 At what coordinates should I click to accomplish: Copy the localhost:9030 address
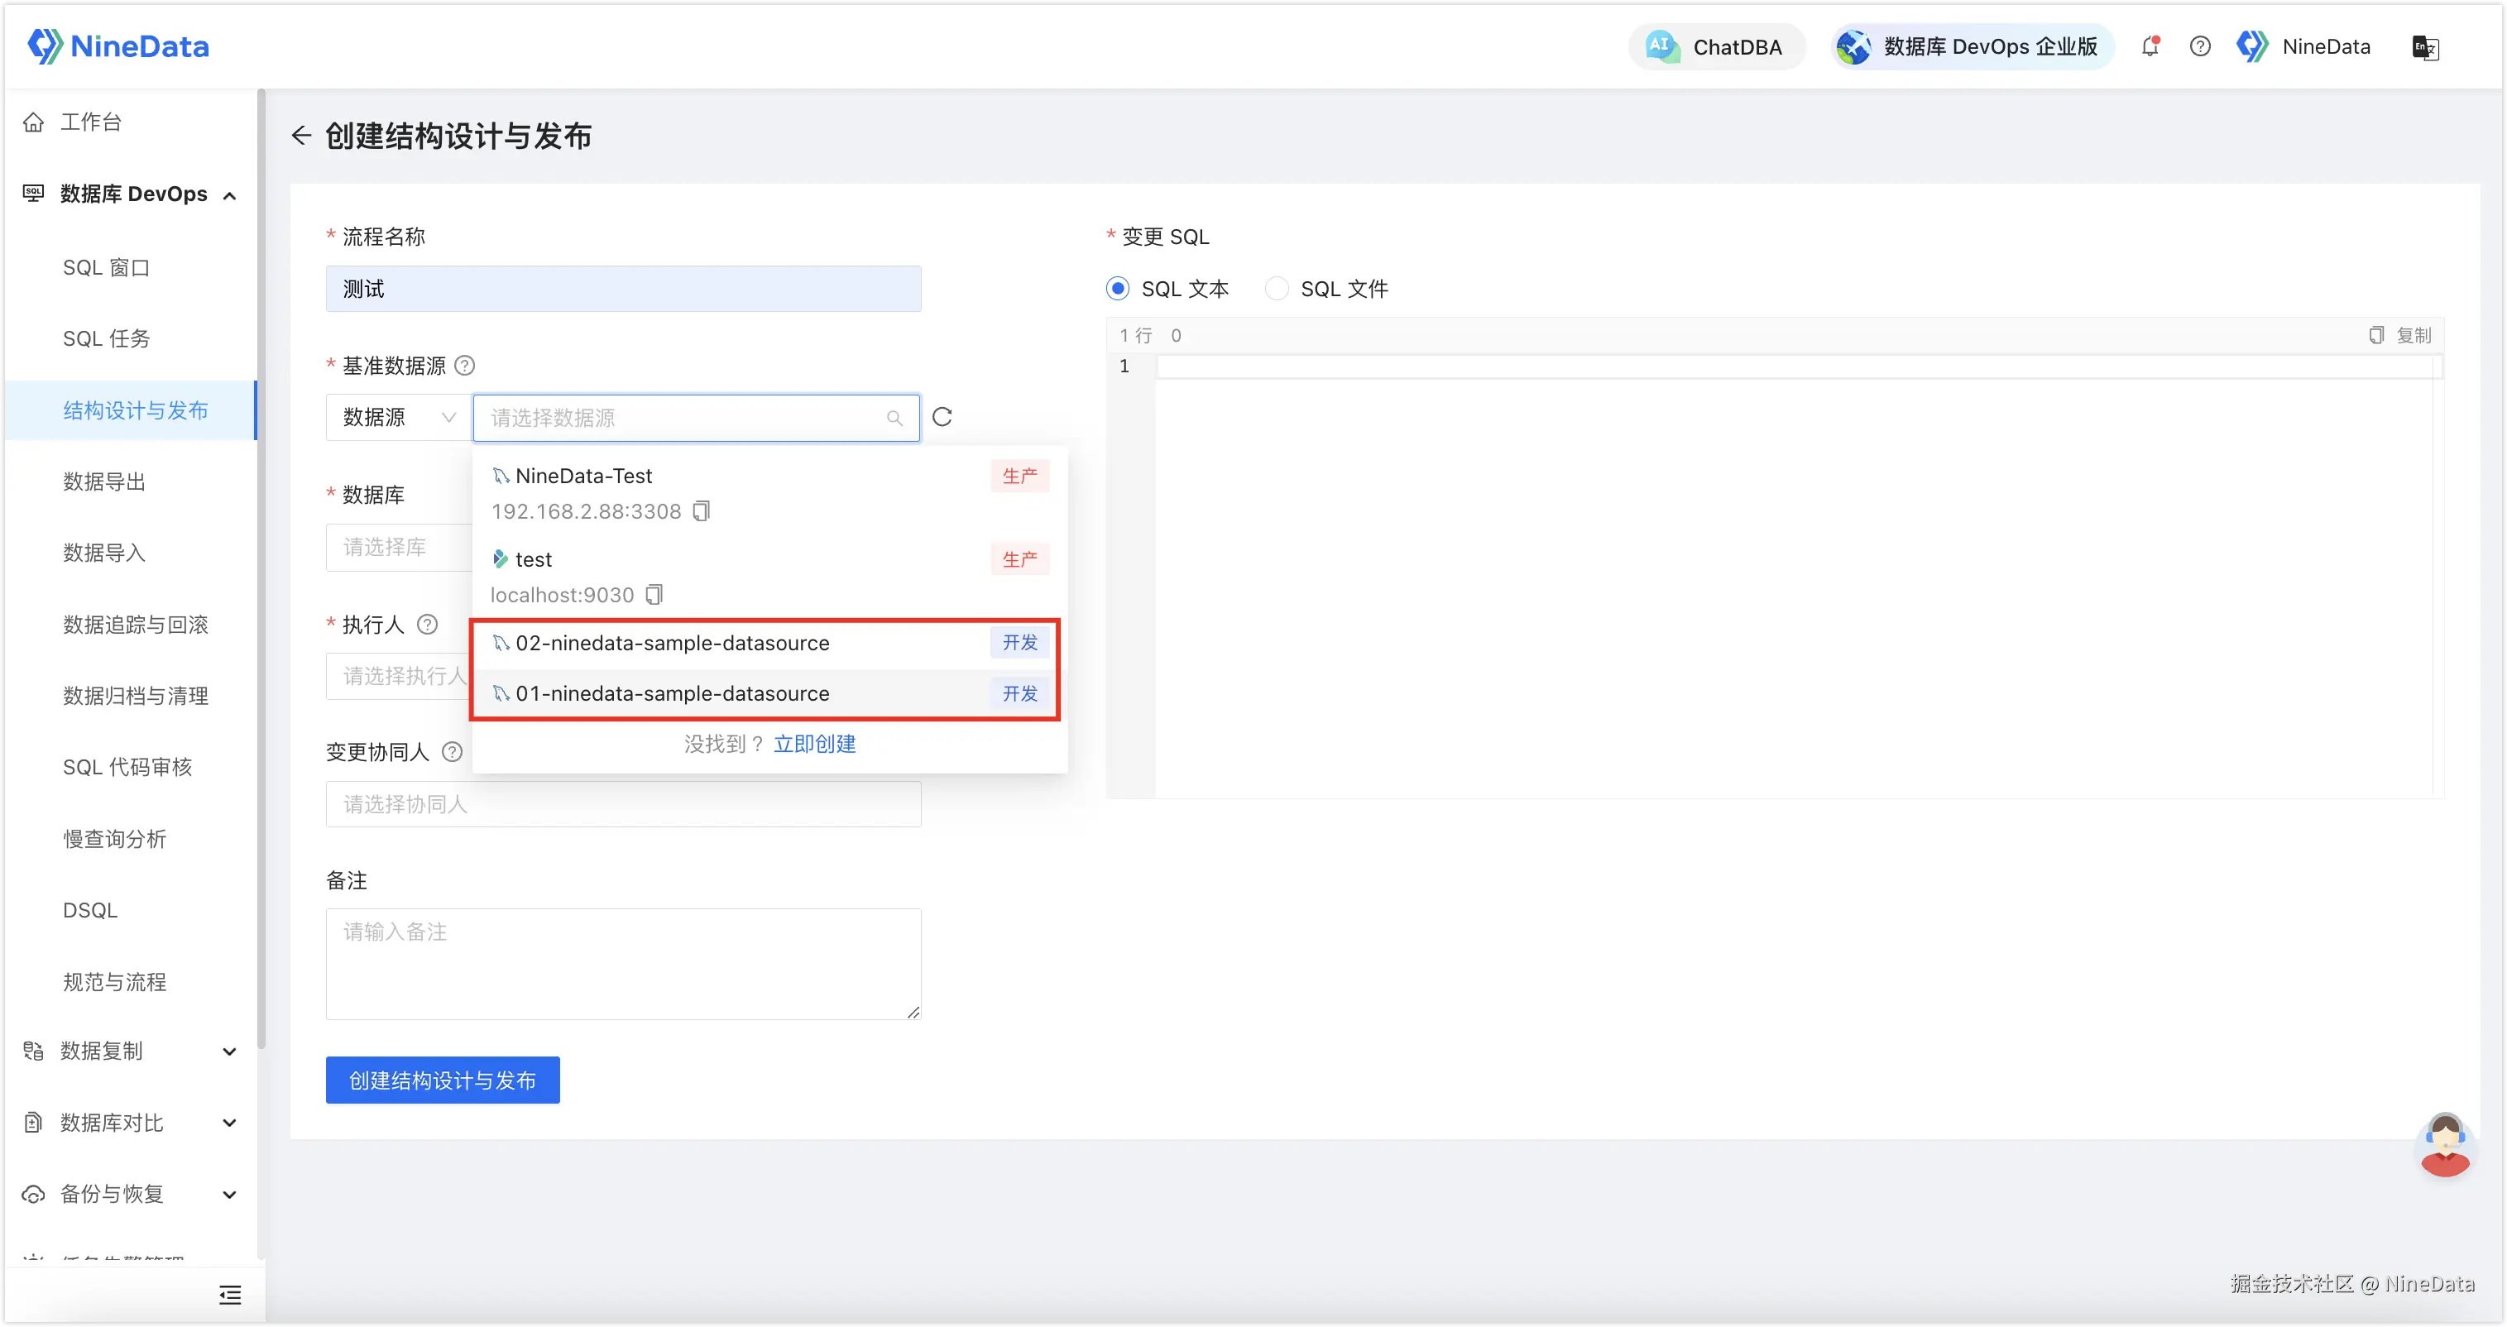[x=655, y=595]
